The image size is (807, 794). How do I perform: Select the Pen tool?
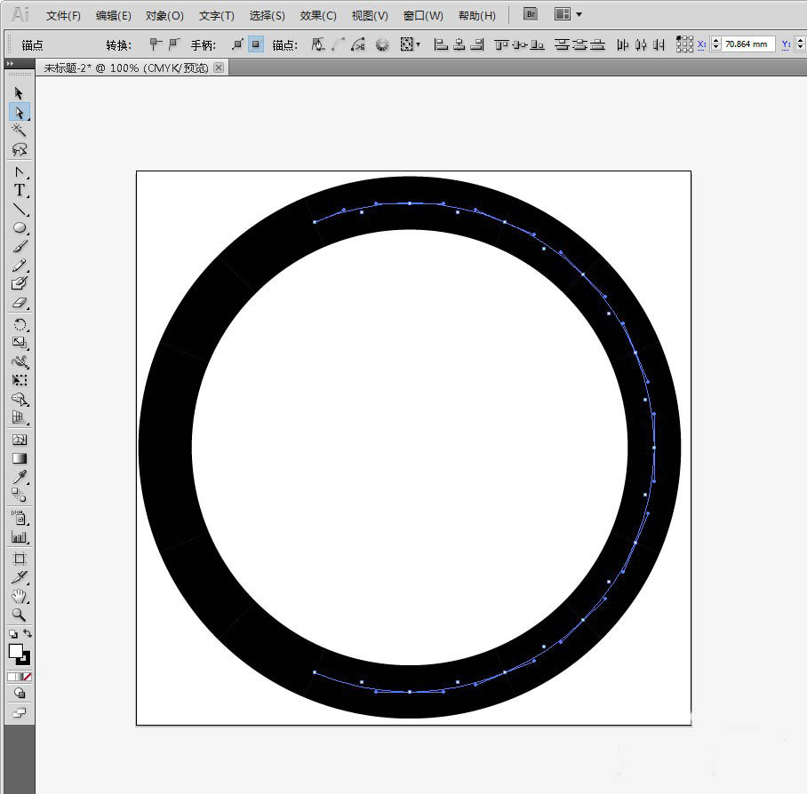19,172
